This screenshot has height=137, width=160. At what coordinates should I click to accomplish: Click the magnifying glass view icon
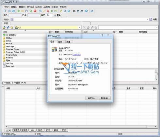coord(40,11)
